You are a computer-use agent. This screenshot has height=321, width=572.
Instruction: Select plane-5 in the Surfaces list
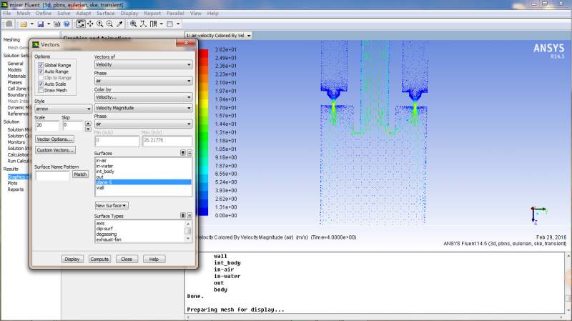point(143,182)
